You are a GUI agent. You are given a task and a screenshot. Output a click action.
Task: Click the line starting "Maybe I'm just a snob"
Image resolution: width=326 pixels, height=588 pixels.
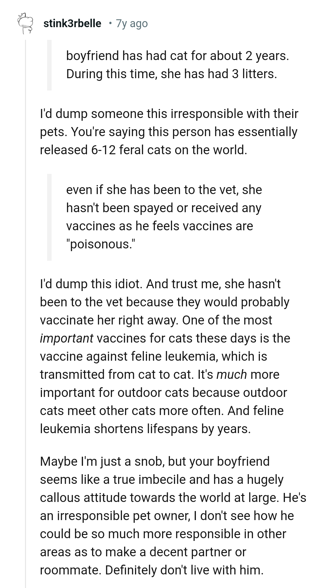click(x=155, y=461)
